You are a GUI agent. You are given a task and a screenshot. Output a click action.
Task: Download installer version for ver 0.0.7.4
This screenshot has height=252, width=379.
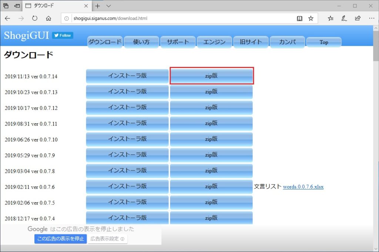click(127, 218)
